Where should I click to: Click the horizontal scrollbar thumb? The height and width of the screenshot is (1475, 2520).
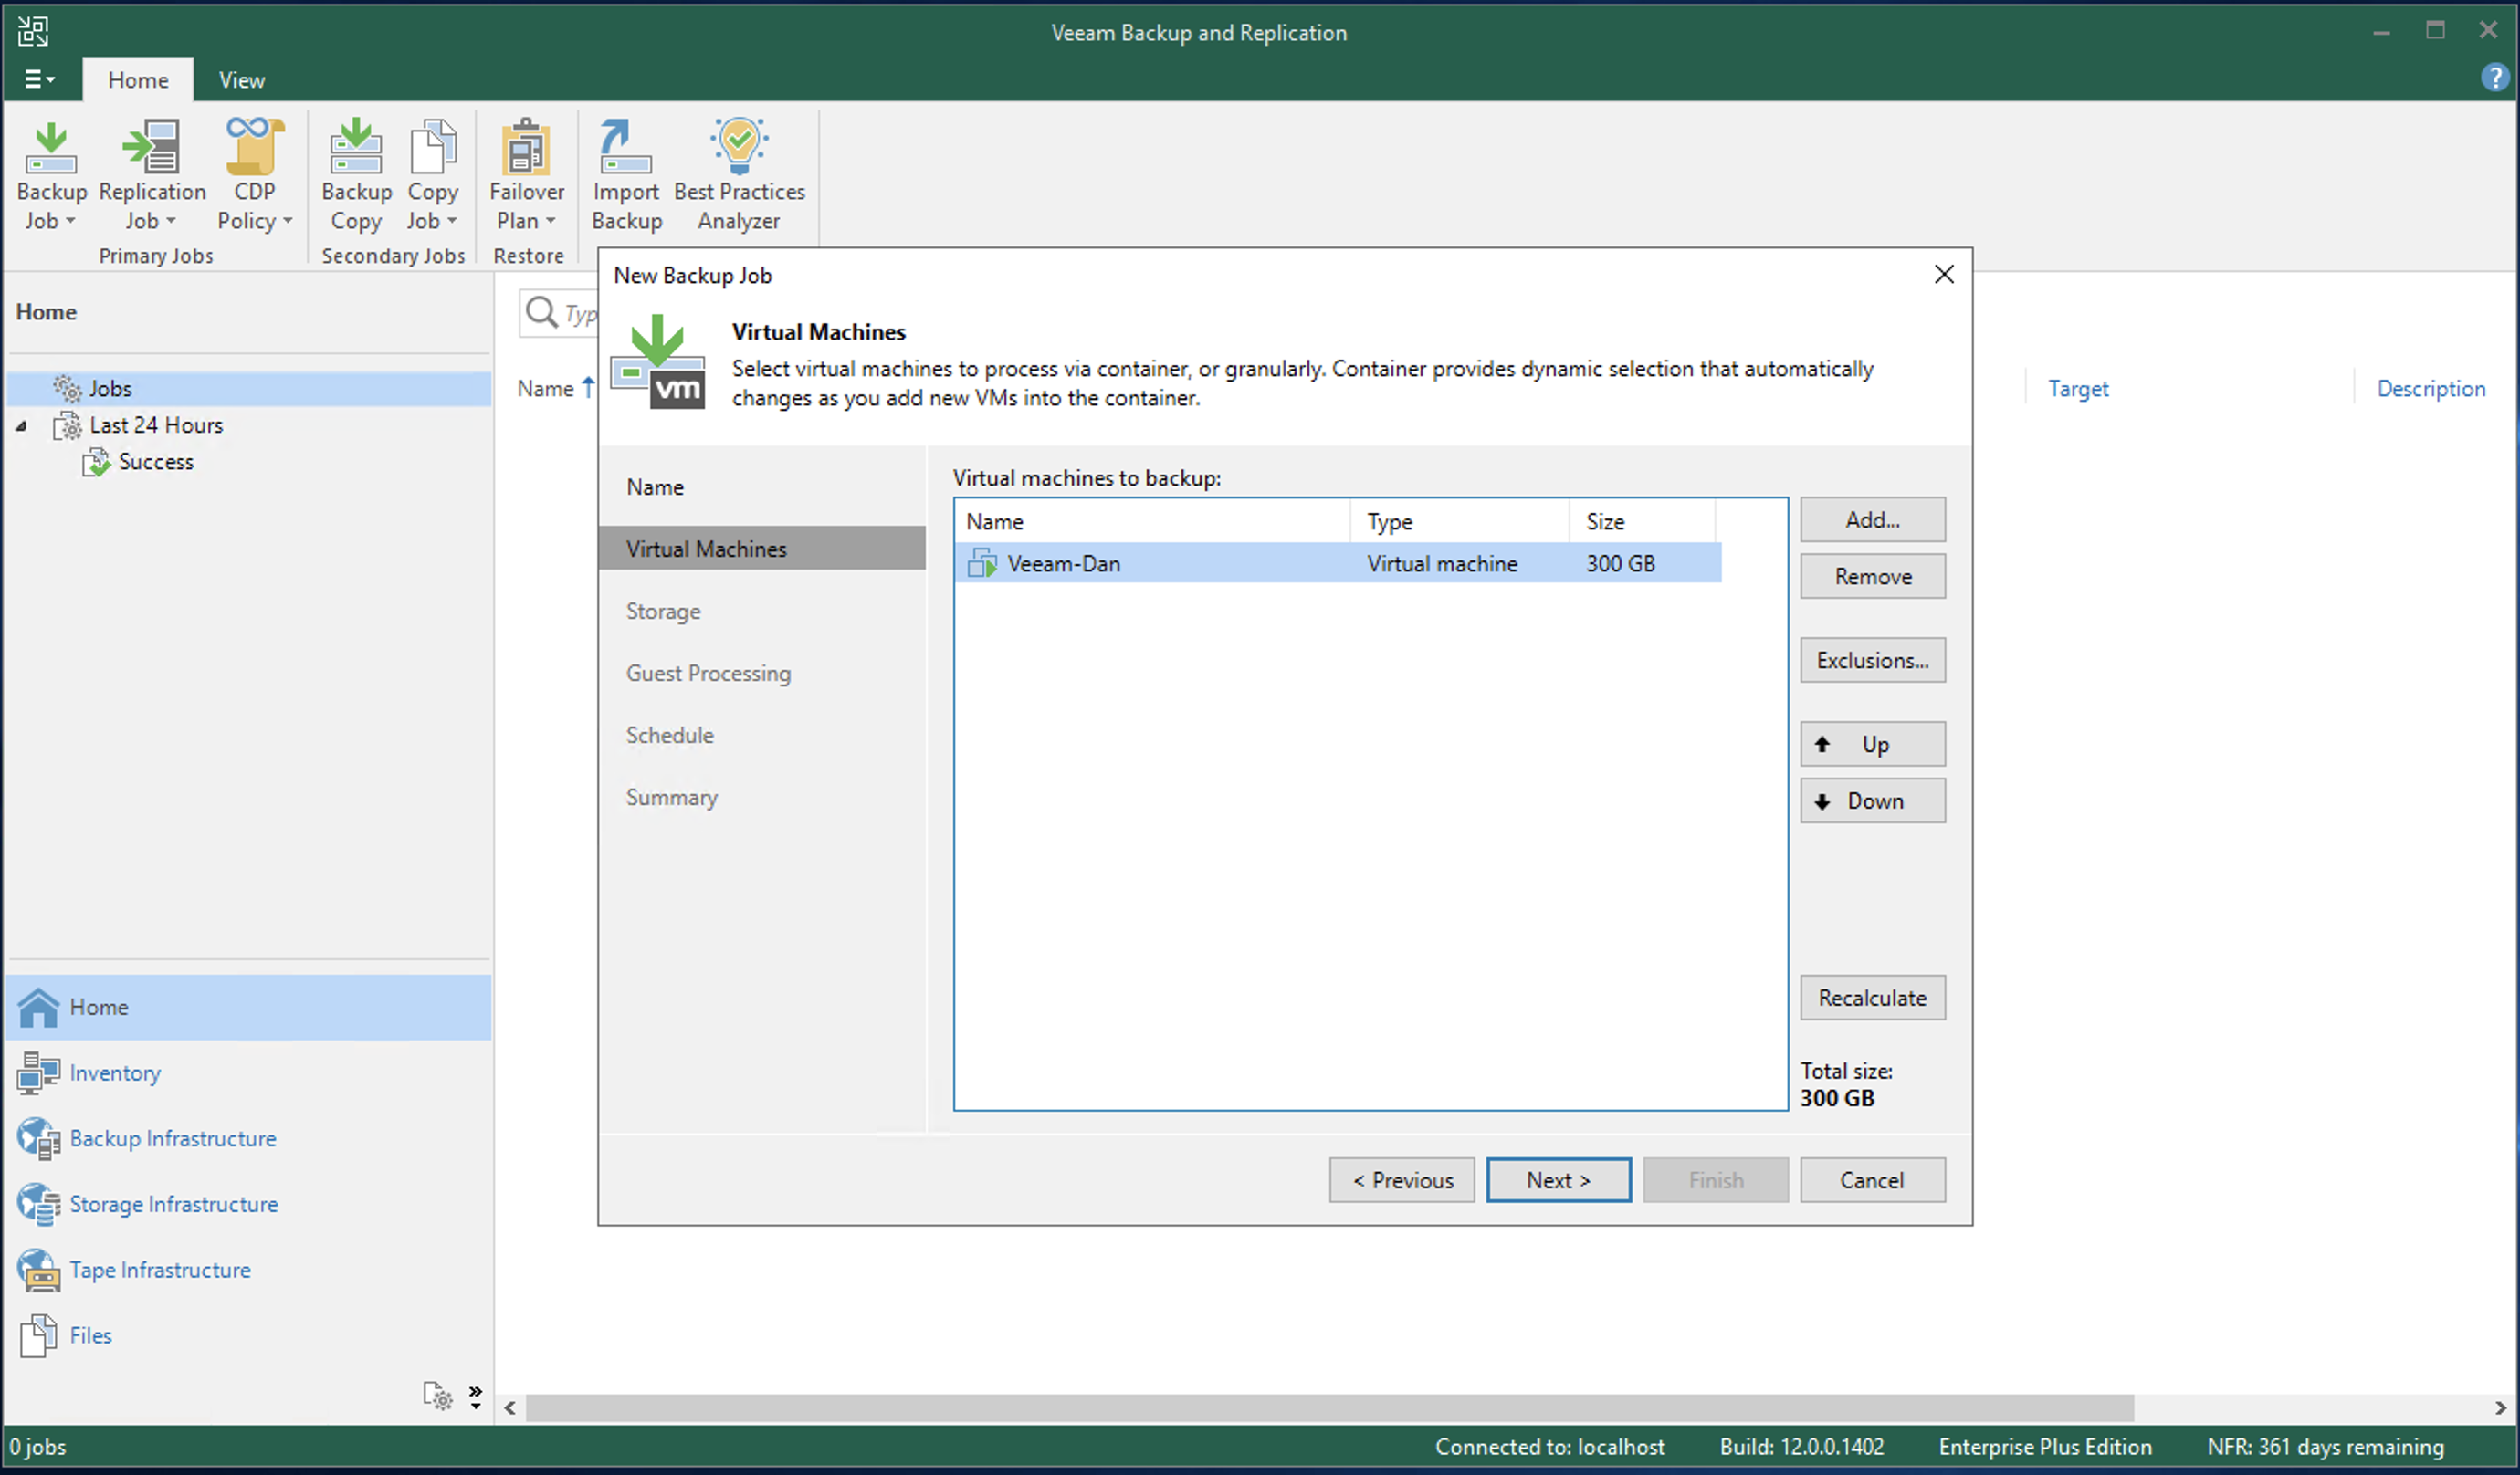click(x=1330, y=1408)
